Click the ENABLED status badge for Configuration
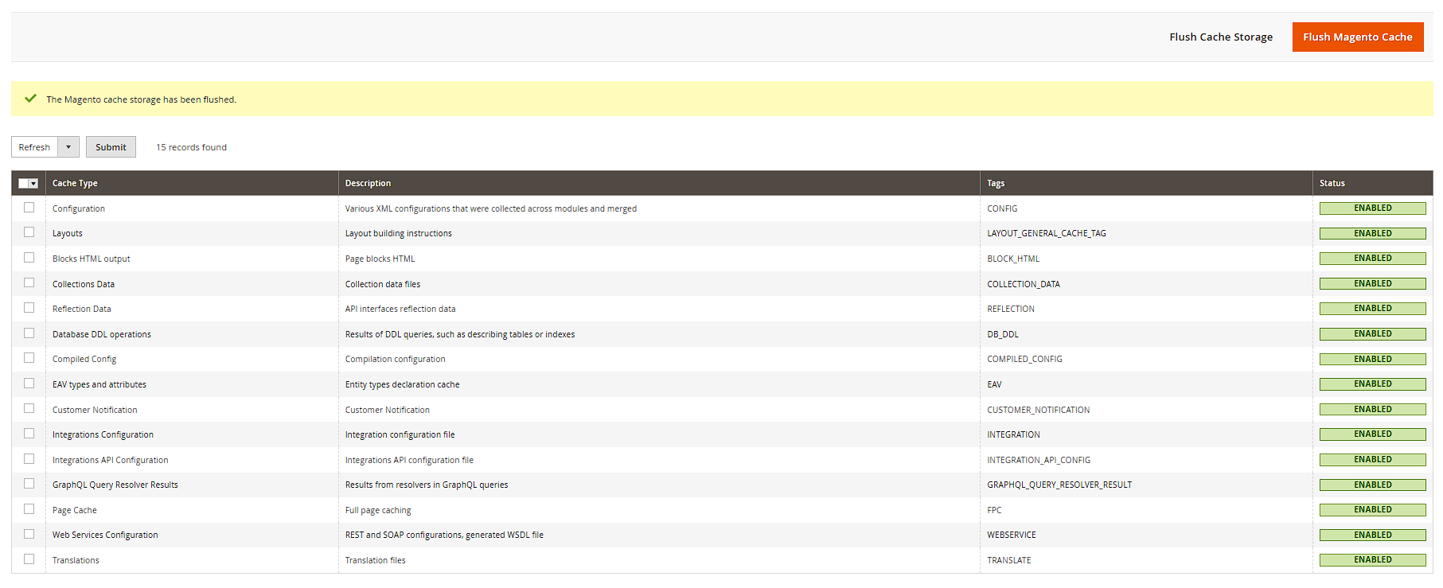 pyautogui.click(x=1372, y=208)
